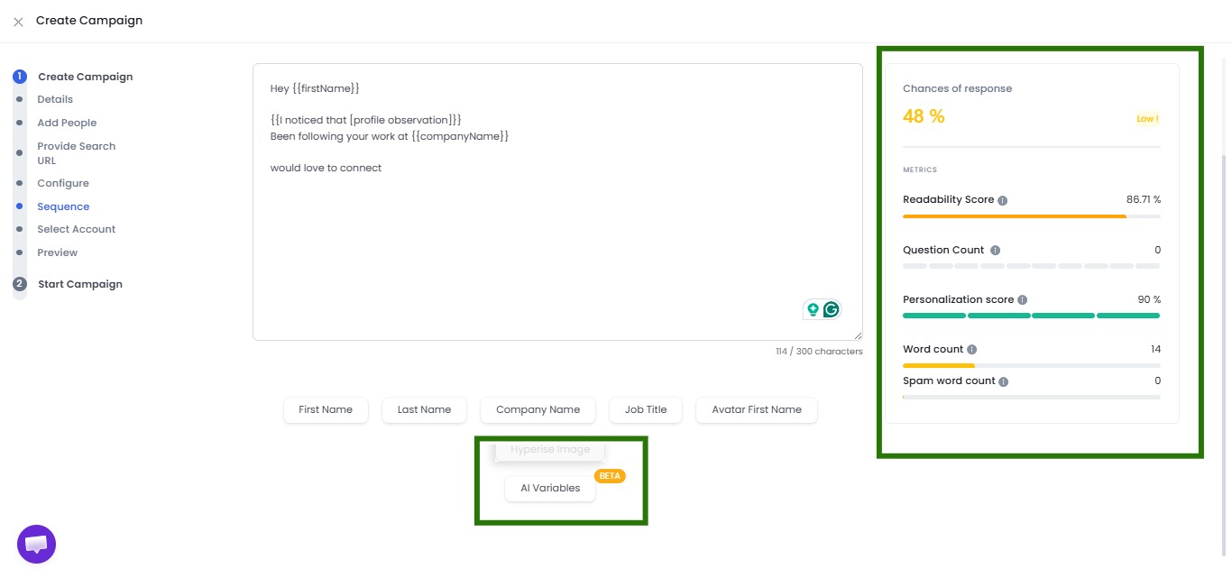Open AI Variables
The width and height of the screenshot is (1232, 578).
tap(550, 488)
